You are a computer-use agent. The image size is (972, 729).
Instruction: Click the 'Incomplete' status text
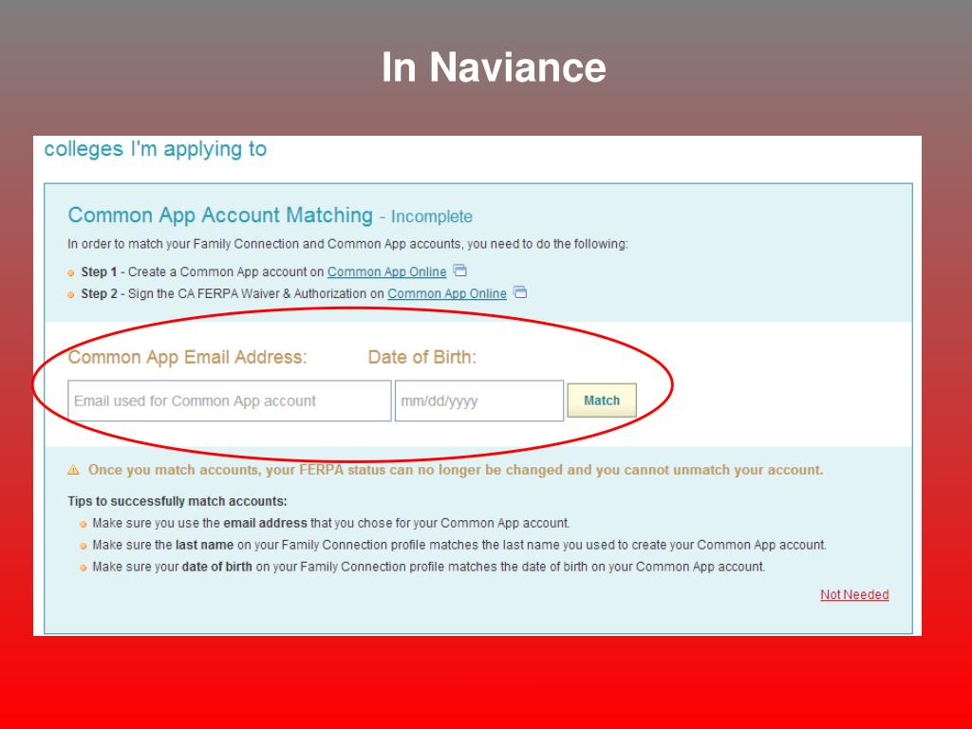coord(432,217)
